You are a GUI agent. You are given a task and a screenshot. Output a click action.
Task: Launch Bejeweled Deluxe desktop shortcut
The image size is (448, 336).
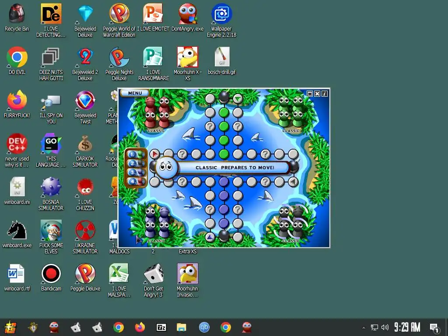coord(85,20)
